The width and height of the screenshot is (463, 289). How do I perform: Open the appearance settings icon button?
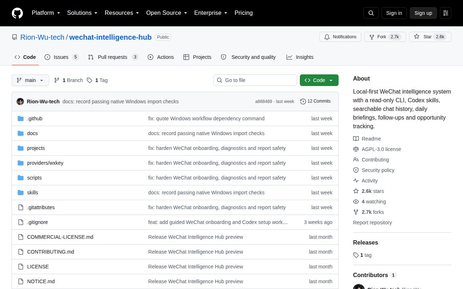point(446,13)
